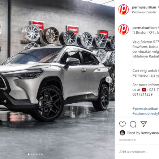Click permaisuriban username in the caption

(145, 28)
